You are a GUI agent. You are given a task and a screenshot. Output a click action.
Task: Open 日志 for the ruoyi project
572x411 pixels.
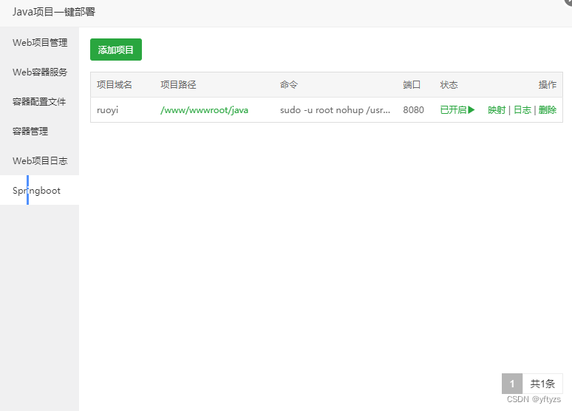coord(522,110)
